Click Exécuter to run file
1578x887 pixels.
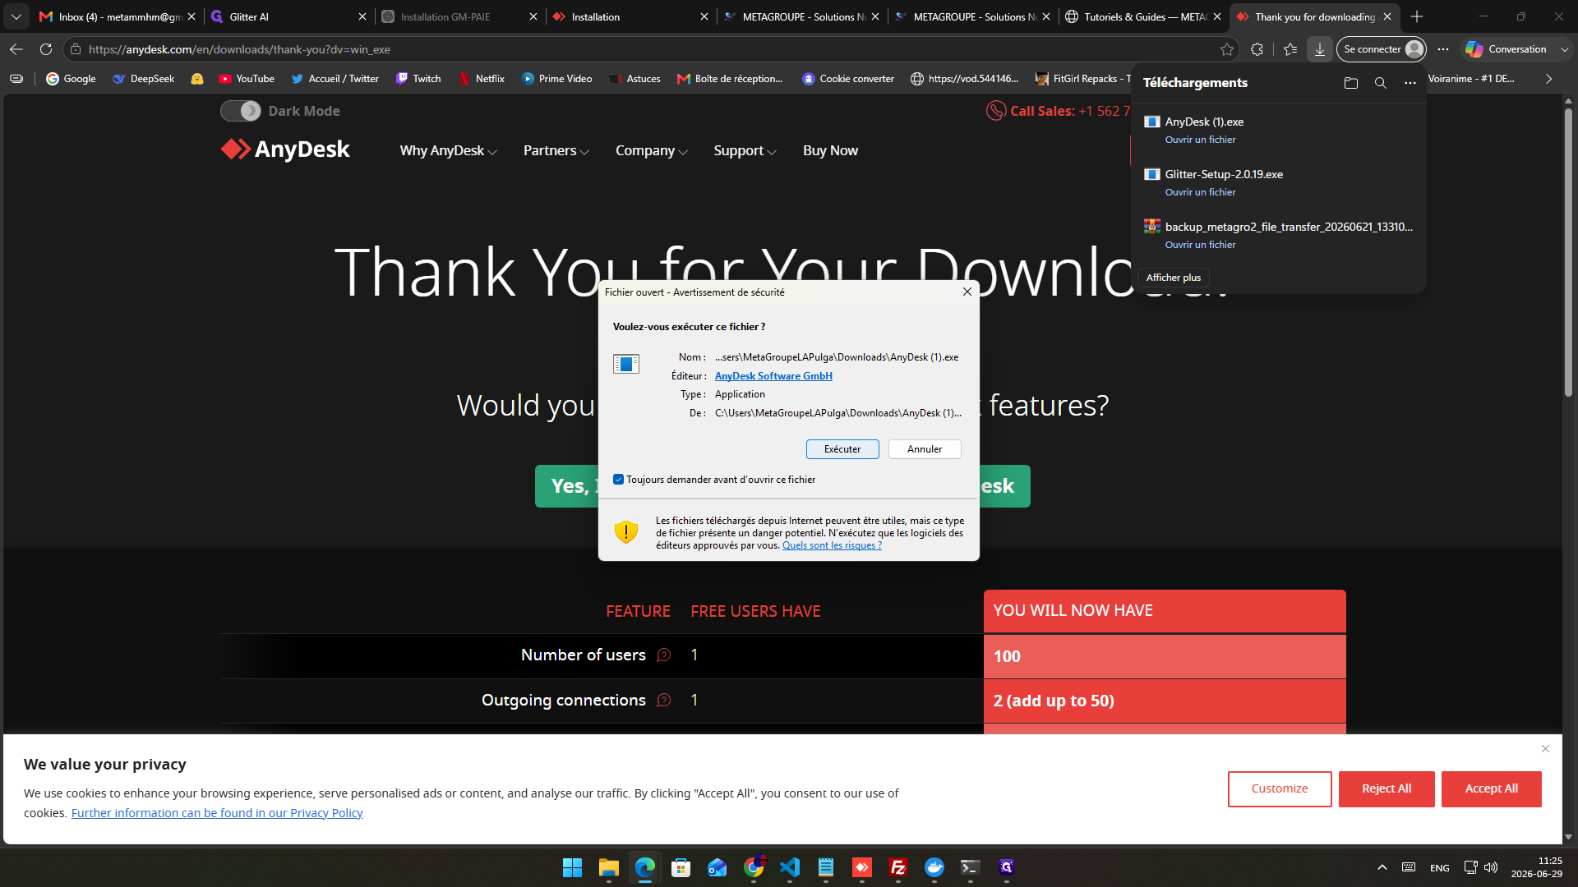842,449
